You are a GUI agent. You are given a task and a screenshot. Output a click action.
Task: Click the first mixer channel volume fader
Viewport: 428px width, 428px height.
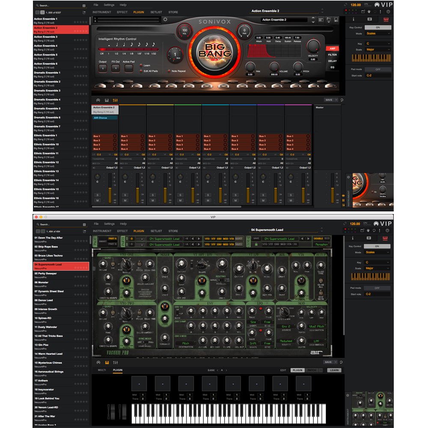pyautogui.click(x=110, y=188)
